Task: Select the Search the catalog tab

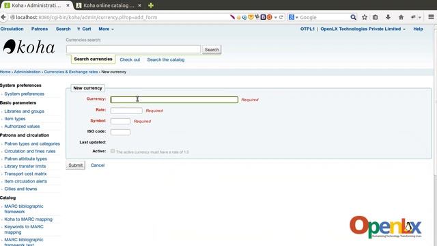Action: point(166,59)
